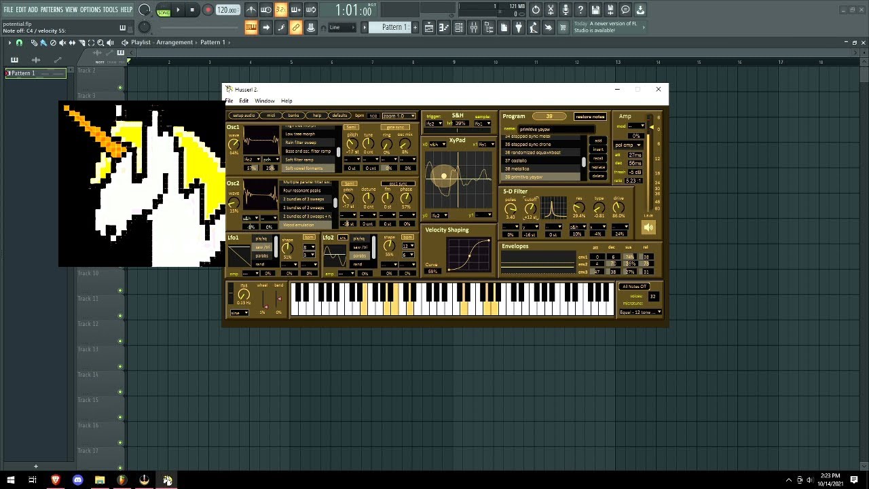Click the program delete button
Viewport: 869px width, 489px height.
[597, 176]
